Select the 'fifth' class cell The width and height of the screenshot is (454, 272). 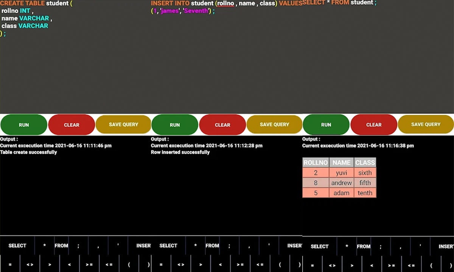coord(365,182)
